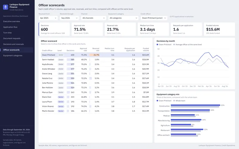Click 5,973 applications in selection text
239x149 pixels.
pos(182,17)
